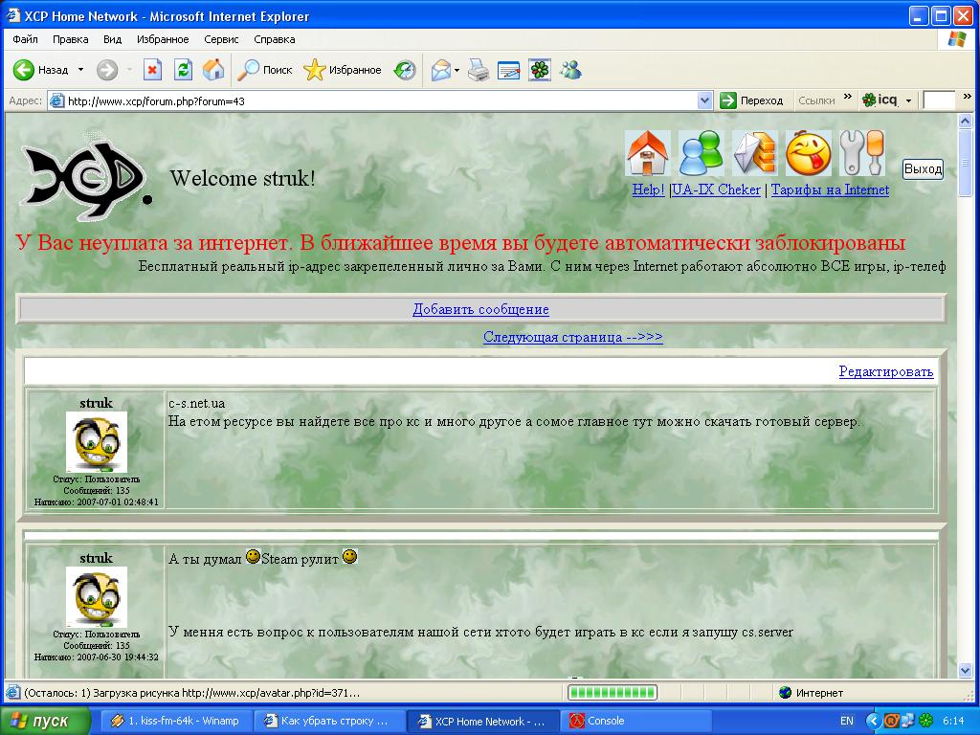Open Favorites (Избранное) star button
Viewport: 980px width, 735px height.
(342, 70)
